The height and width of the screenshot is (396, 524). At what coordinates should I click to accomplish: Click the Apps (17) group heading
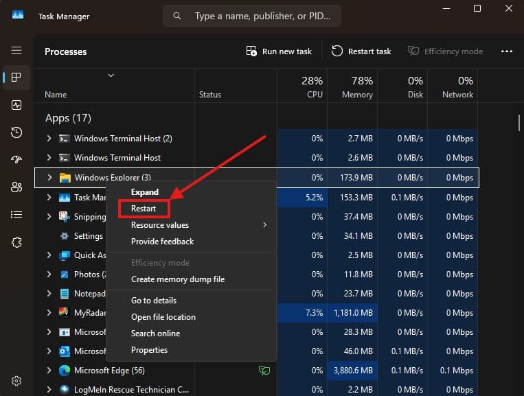68,118
